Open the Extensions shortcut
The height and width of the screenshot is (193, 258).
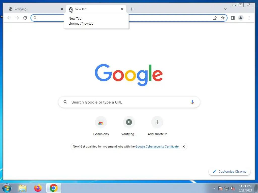101,126
